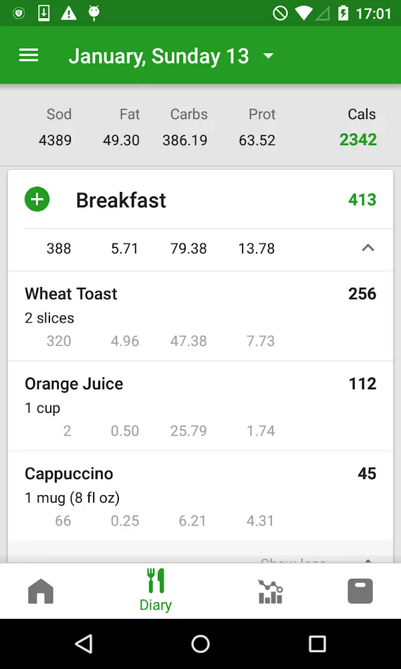Viewport: 401px width, 669px height.
Task: Tap the green add Breakfast plus icon
Action: click(37, 199)
